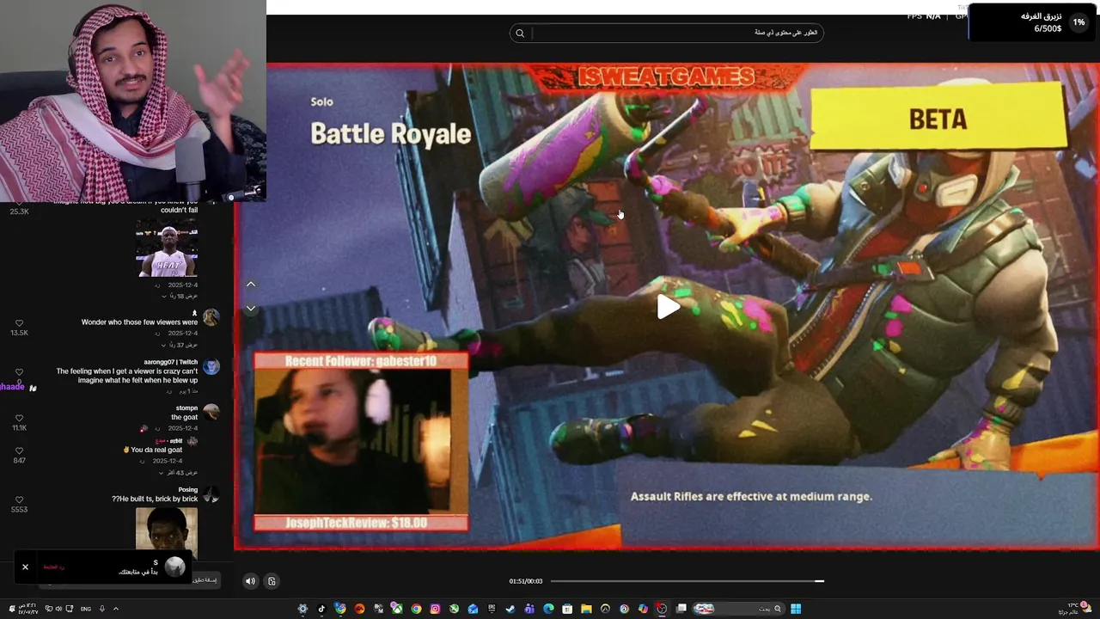Expand the 37 replies under the viewers comment

[179, 345]
